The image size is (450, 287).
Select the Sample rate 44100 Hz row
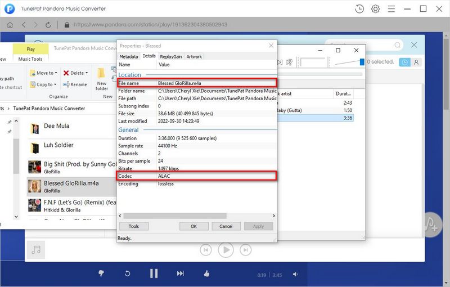coord(197,146)
